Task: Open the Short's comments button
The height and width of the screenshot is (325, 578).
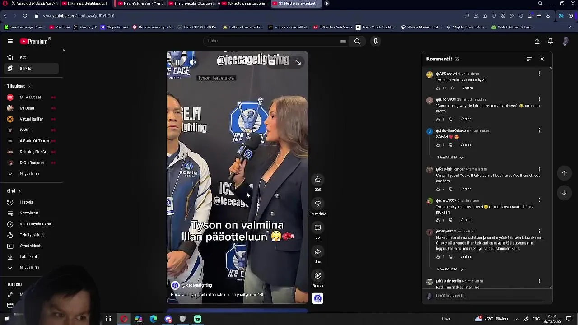Action: (x=317, y=227)
